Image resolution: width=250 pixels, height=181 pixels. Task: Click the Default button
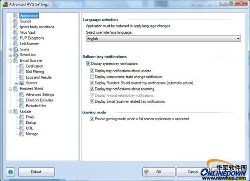[x=36, y=172]
